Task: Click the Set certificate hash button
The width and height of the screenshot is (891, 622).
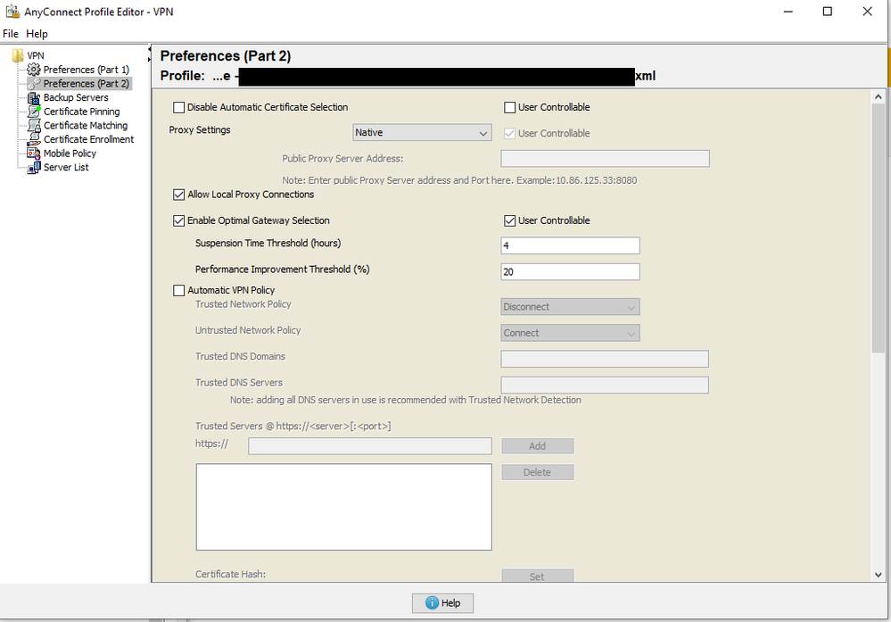Action: [x=538, y=576]
